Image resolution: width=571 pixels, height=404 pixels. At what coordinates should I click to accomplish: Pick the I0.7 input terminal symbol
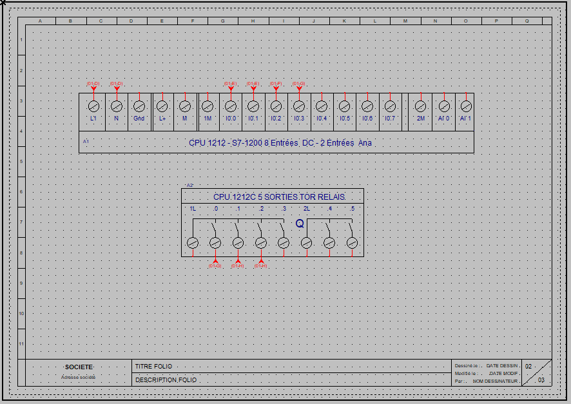(x=390, y=106)
